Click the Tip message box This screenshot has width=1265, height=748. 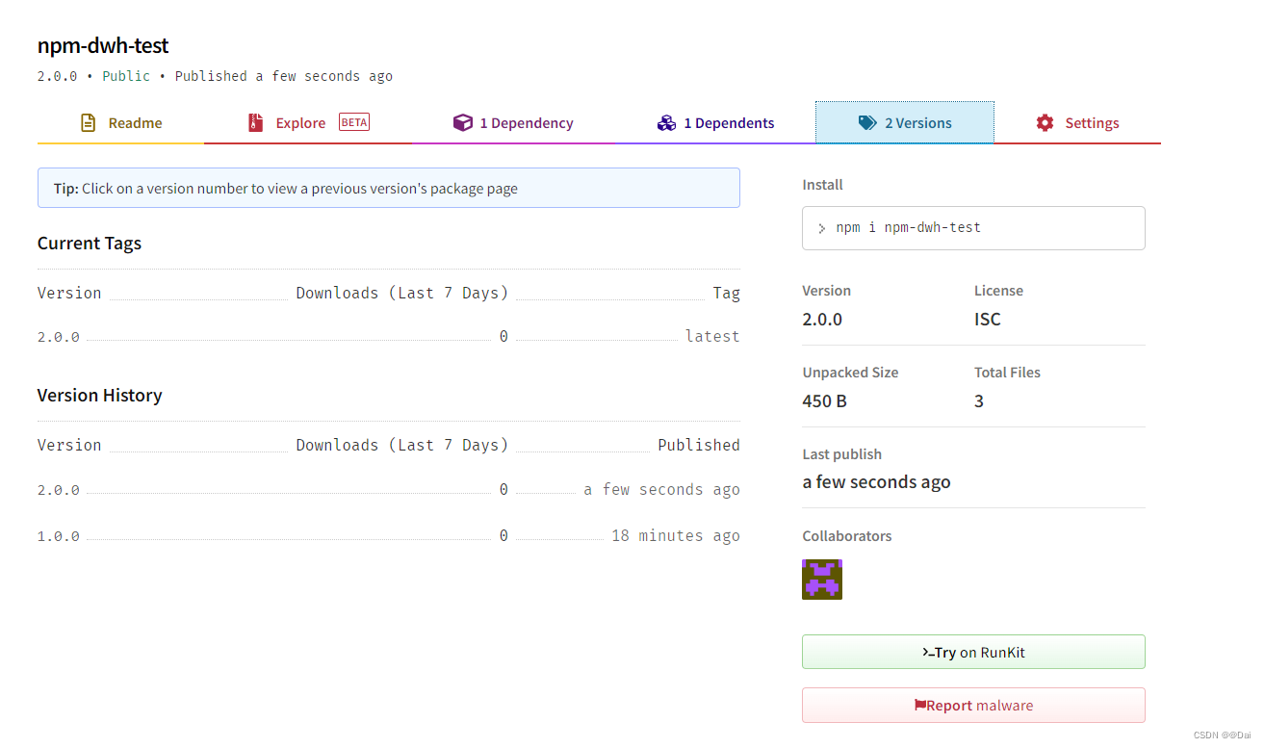pyautogui.click(x=389, y=188)
